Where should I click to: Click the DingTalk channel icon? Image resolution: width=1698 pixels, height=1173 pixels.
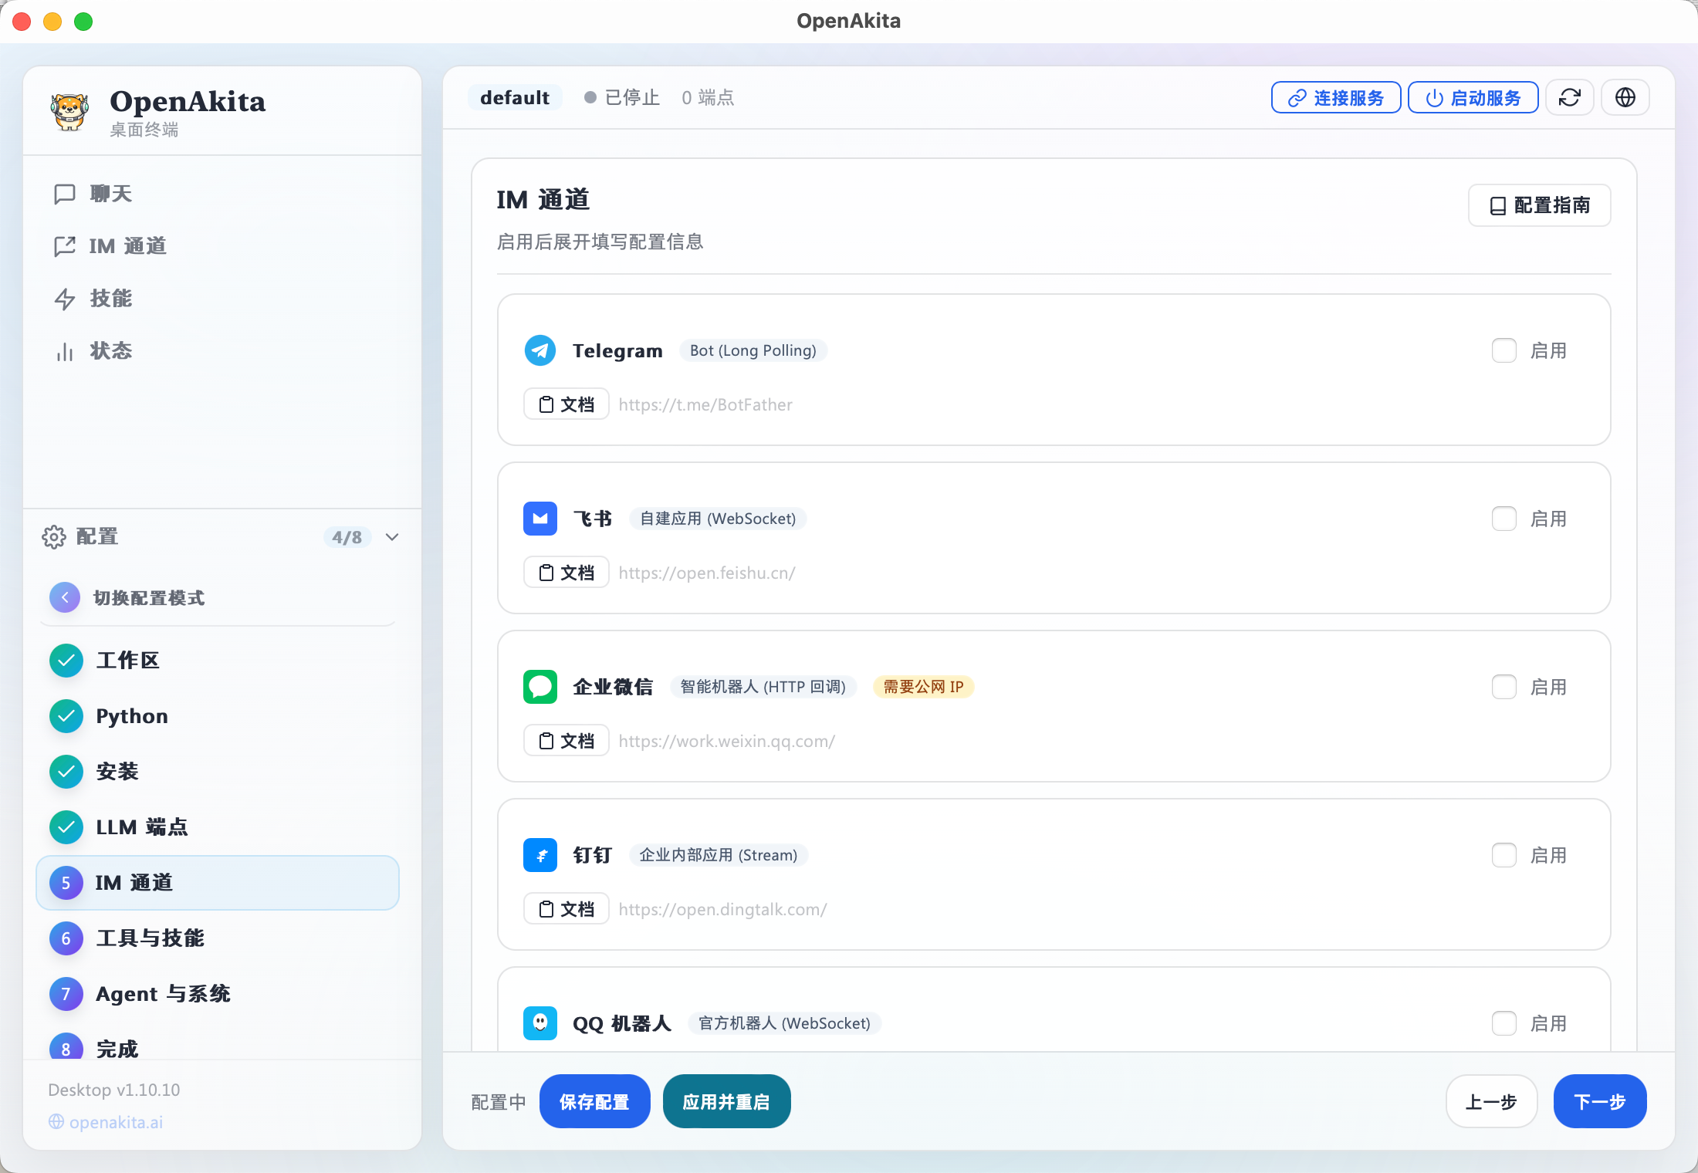[540, 855]
